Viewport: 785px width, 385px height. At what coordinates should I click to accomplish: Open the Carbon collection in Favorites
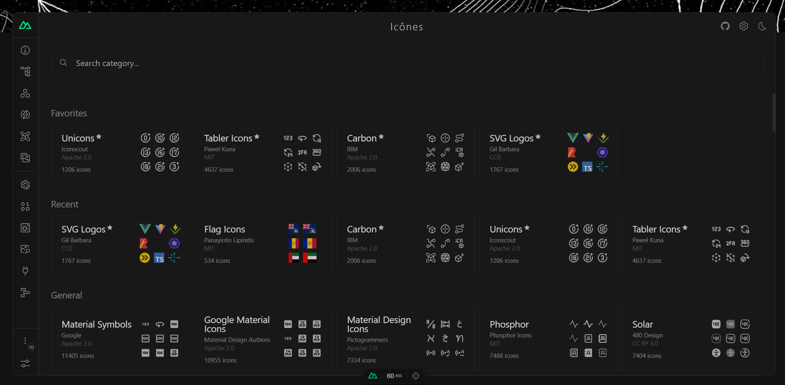click(x=406, y=153)
